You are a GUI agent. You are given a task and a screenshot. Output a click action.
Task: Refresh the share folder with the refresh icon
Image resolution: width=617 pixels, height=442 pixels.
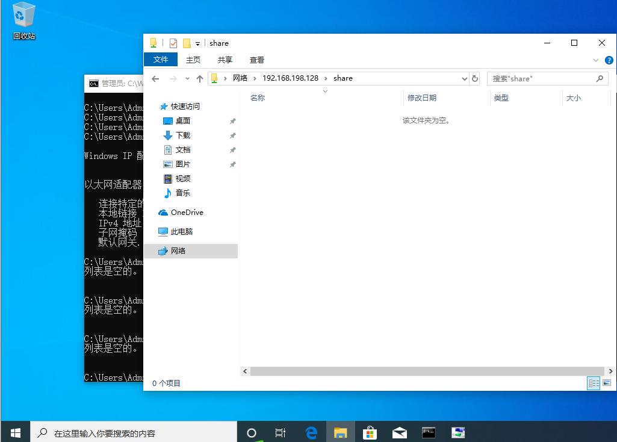(x=475, y=78)
